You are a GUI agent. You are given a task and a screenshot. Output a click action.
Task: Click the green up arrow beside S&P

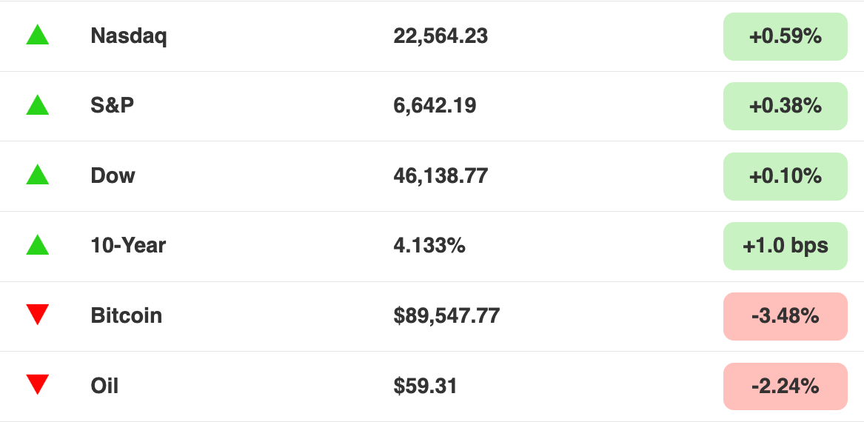click(38, 104)
